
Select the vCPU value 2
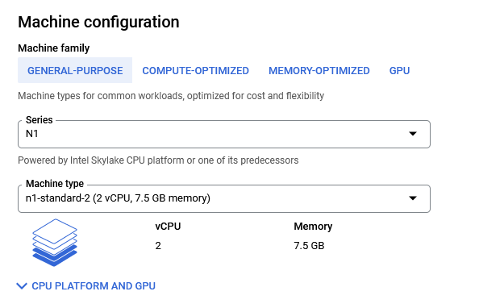(158, 246)
